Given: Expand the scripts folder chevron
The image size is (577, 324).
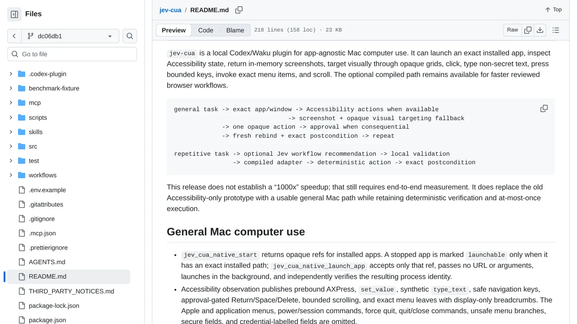Looking at the screenshot, I should pyautogui.click(x=11, y=117).
